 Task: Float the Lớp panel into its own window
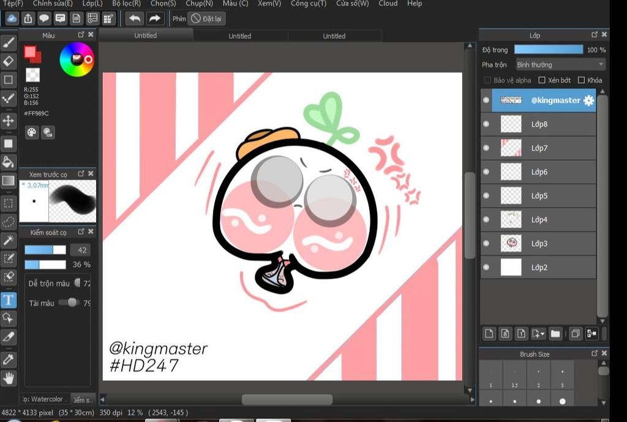pos(595,35)
